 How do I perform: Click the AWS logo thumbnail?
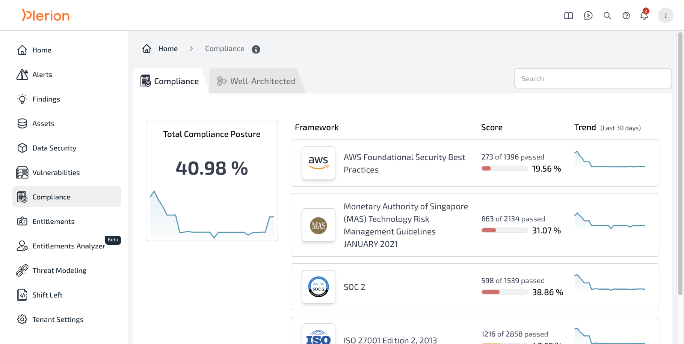point(319,163)
